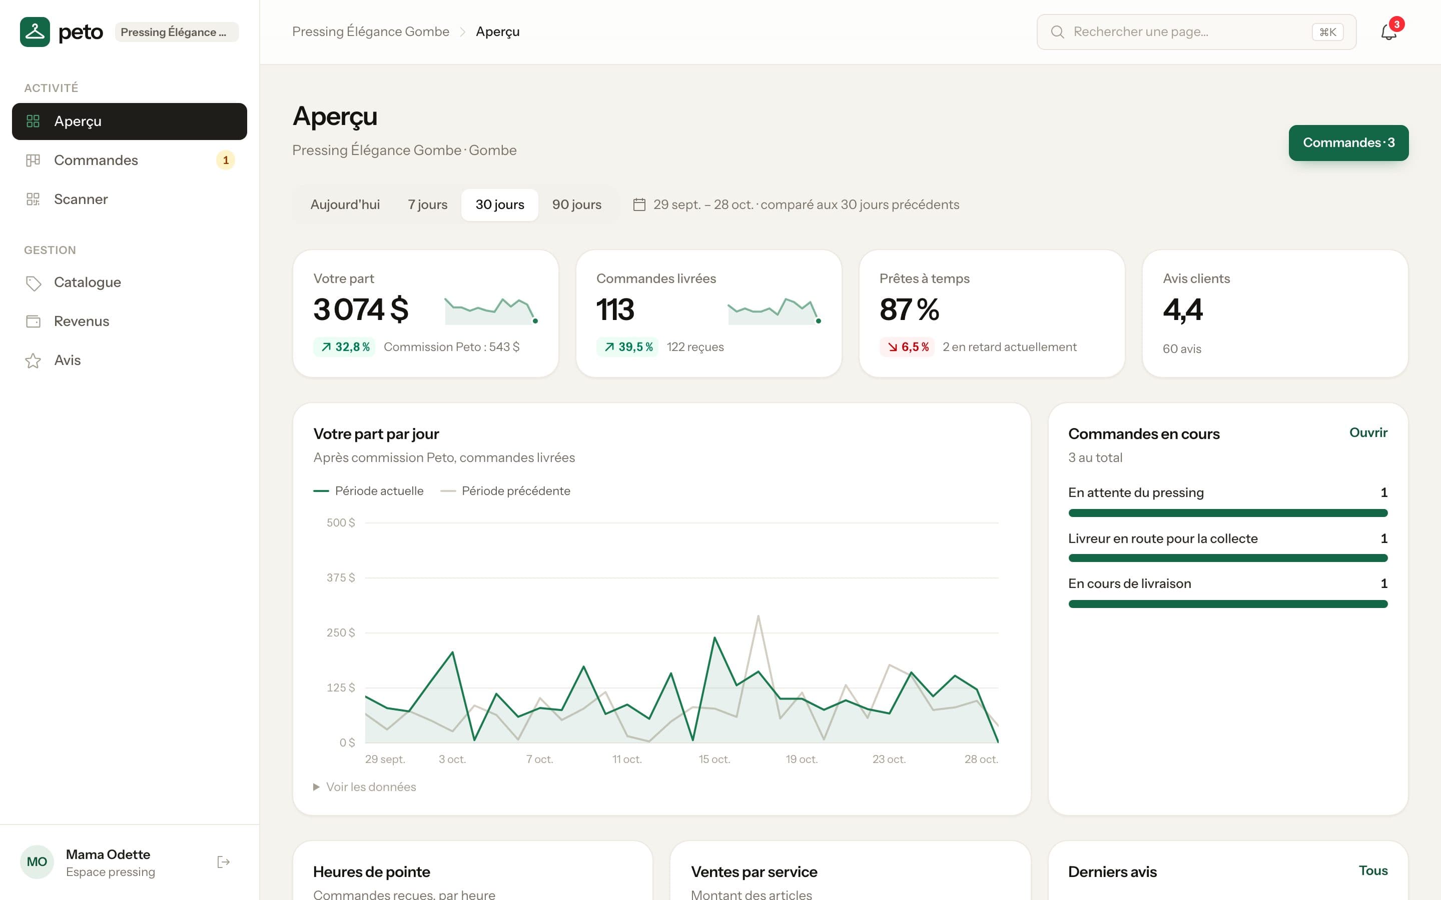Image resolution: width=1441 pixels, height=900 pixels.
Task: Switch to the 7 jours period
Action: (x=427, y=205)
